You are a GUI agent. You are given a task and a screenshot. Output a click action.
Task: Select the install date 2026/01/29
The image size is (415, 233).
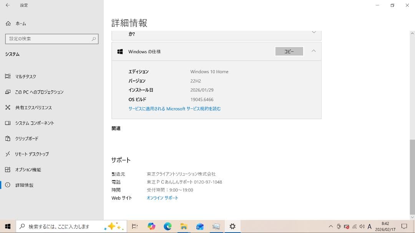pos(202,90)
